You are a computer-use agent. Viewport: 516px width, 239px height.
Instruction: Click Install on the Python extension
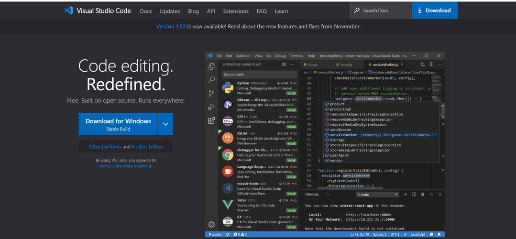(291, 93)
